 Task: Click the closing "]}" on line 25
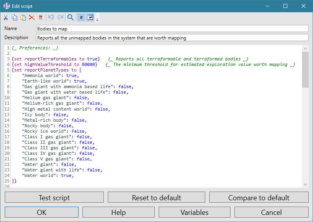(x=14, y=181)
